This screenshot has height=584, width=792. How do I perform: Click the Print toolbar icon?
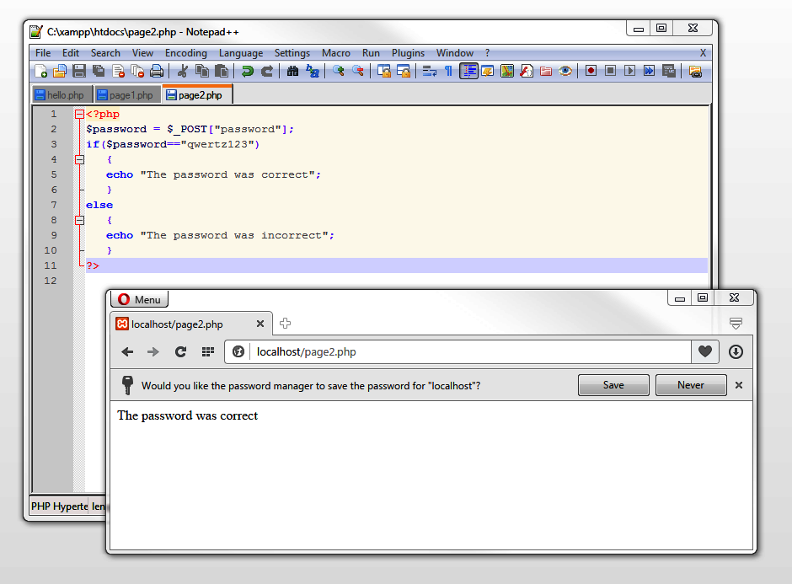157,72
